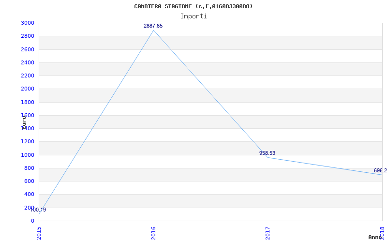Click the 1800 y-axis tick label
Viewport: 387px width, 242px height.
[28, 102]
